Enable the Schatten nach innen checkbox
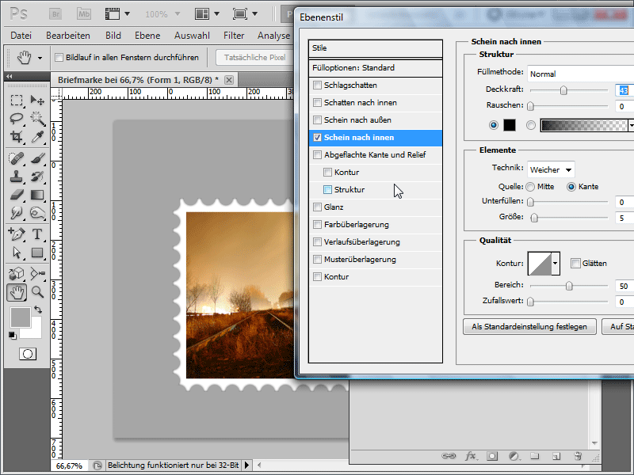The width and height of the screenshot is (634, 475). [x=318, y=103]
